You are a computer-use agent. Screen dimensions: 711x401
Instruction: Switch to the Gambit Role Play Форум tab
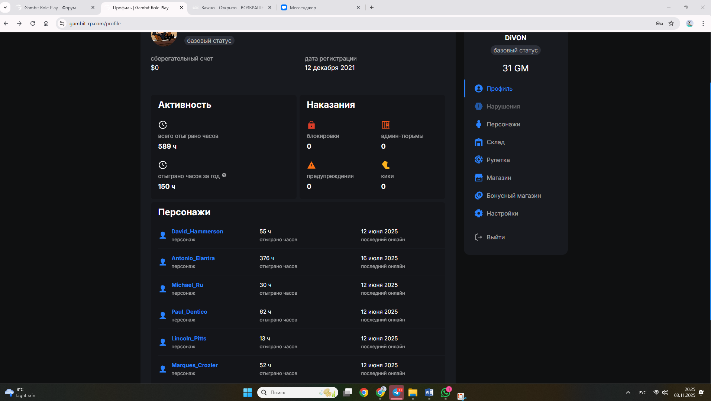pos(50,7)
